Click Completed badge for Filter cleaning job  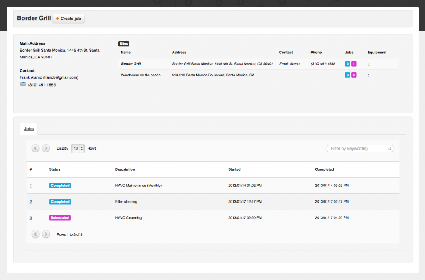tap(60, 202)
